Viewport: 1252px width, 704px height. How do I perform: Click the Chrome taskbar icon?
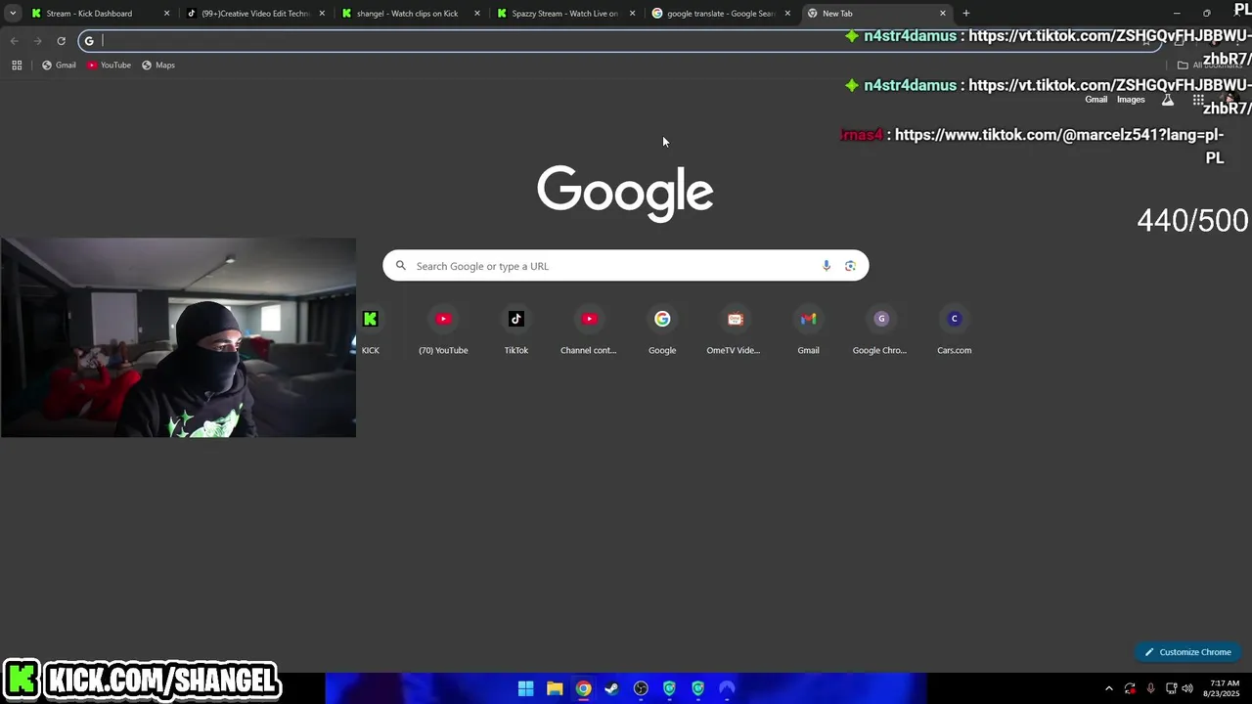point(583,688)
